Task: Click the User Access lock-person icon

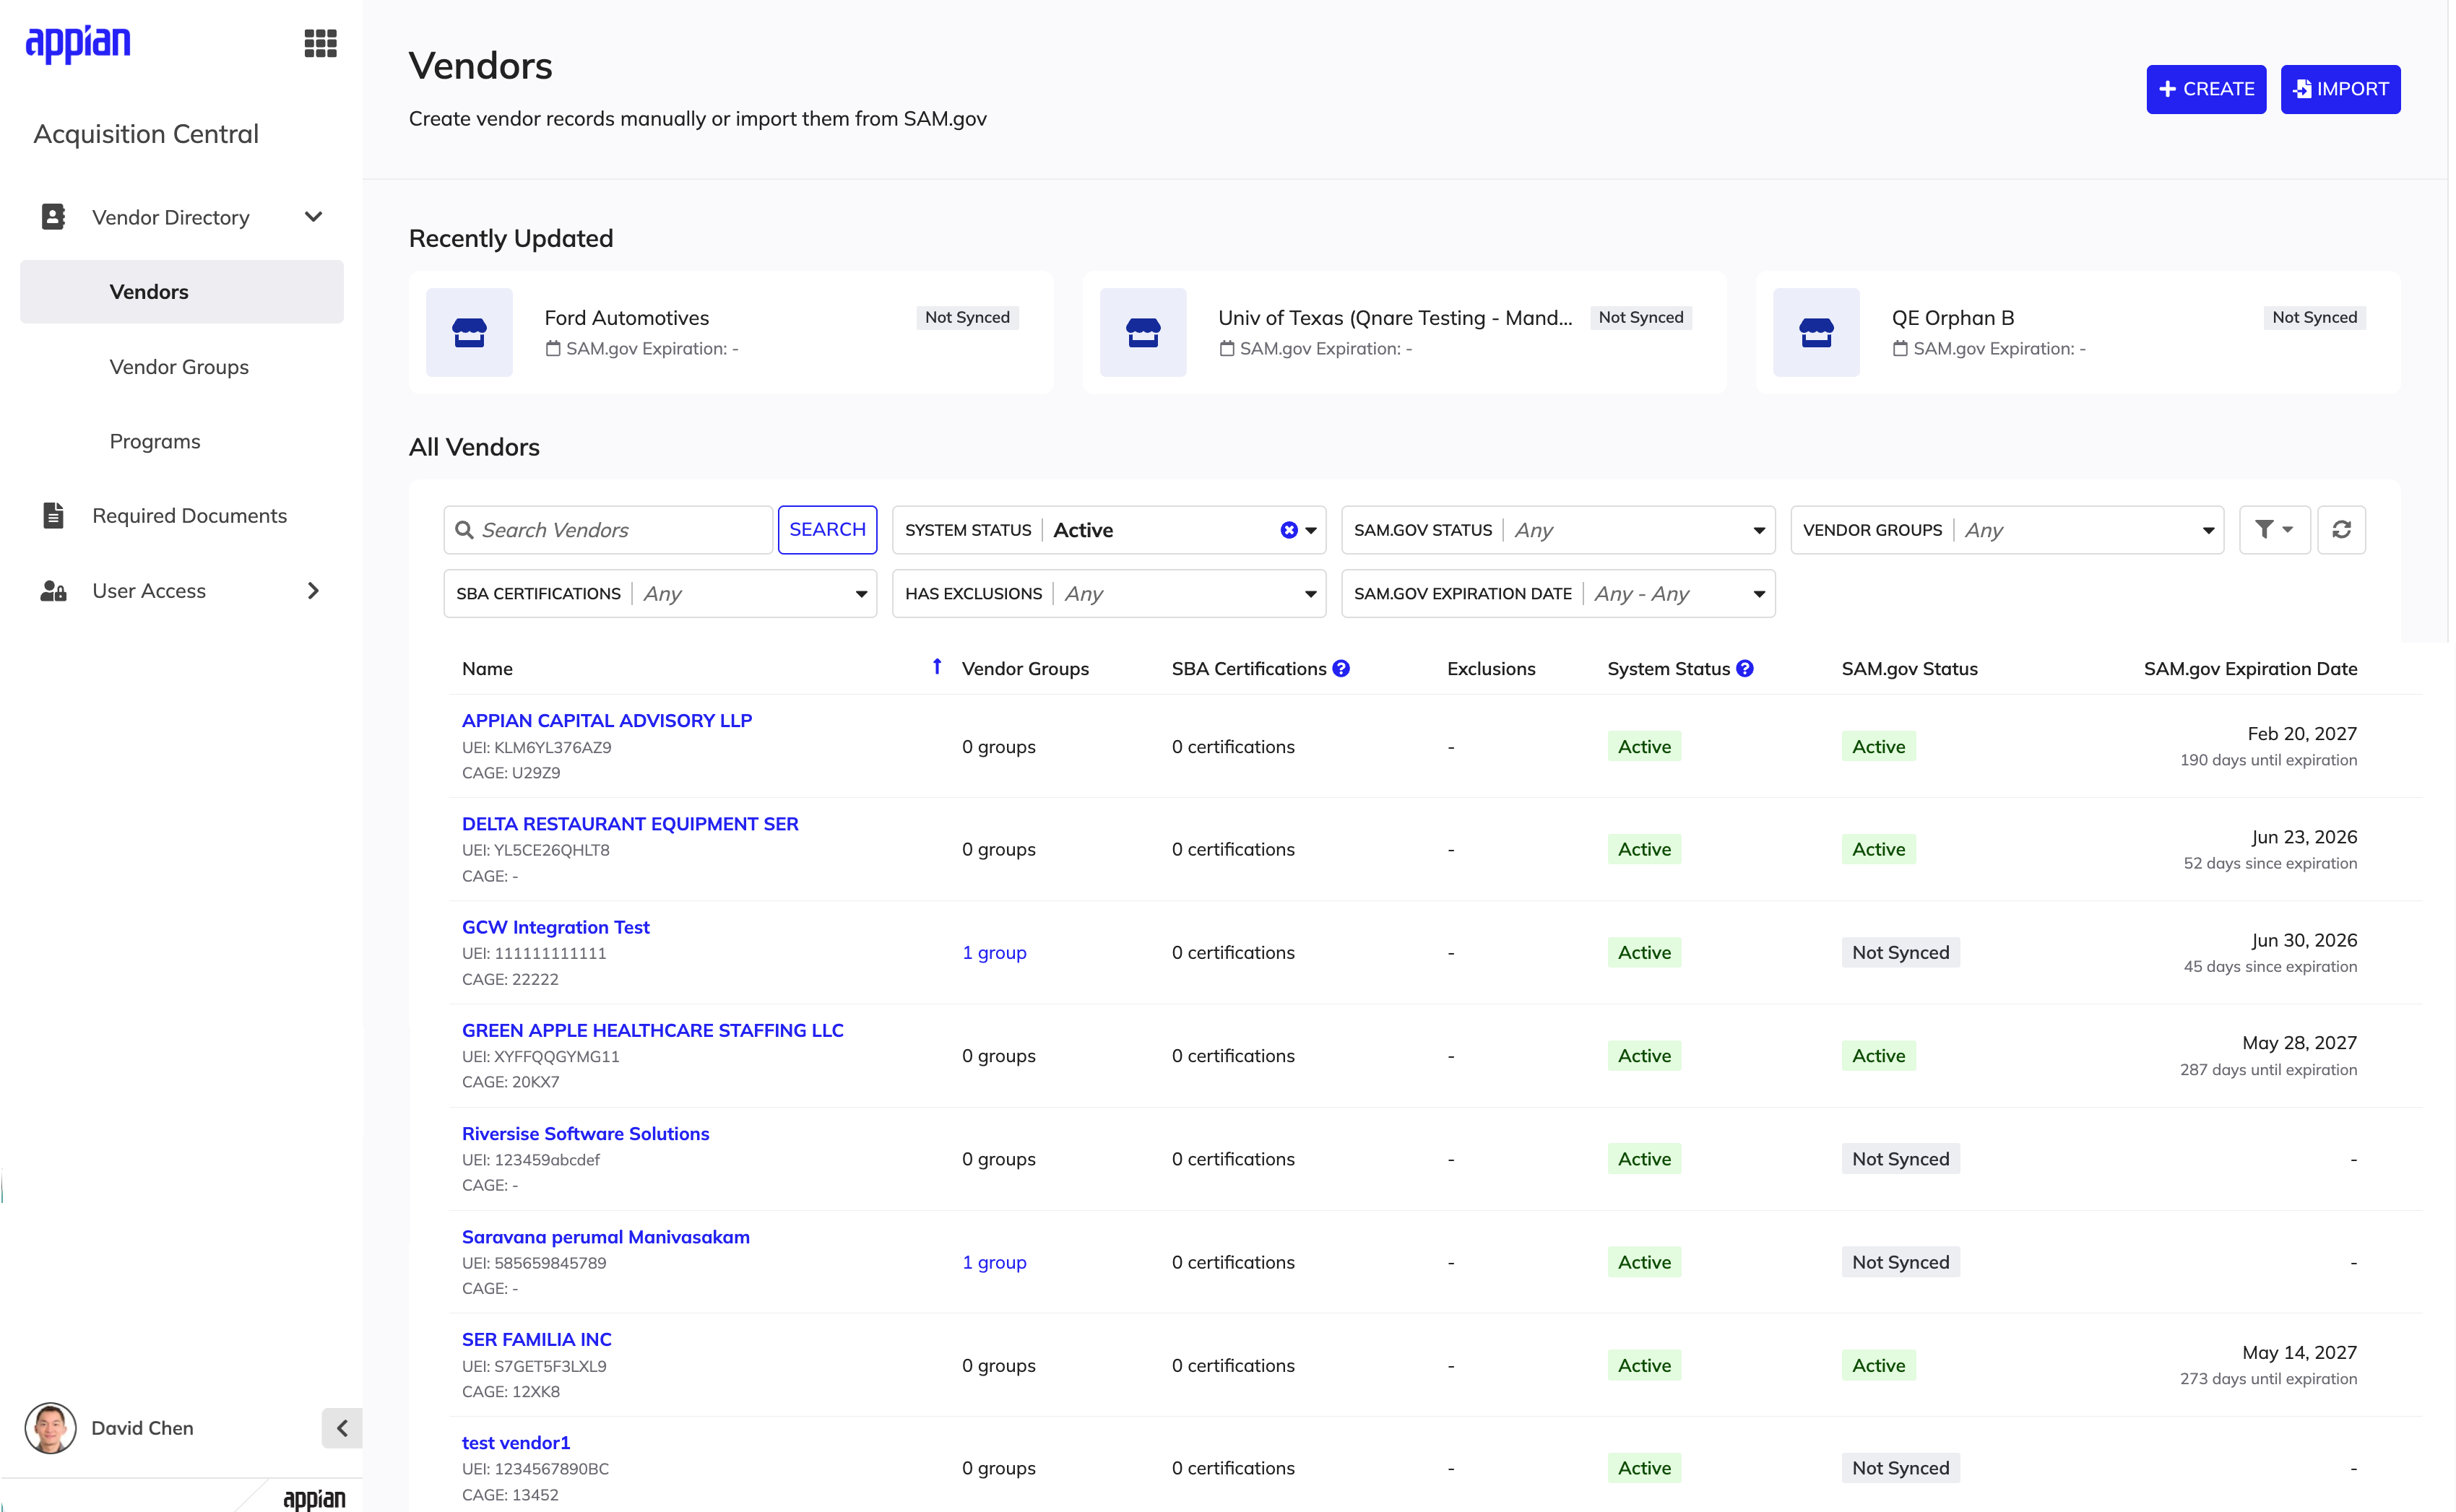Action: click(x=53, y=591)
